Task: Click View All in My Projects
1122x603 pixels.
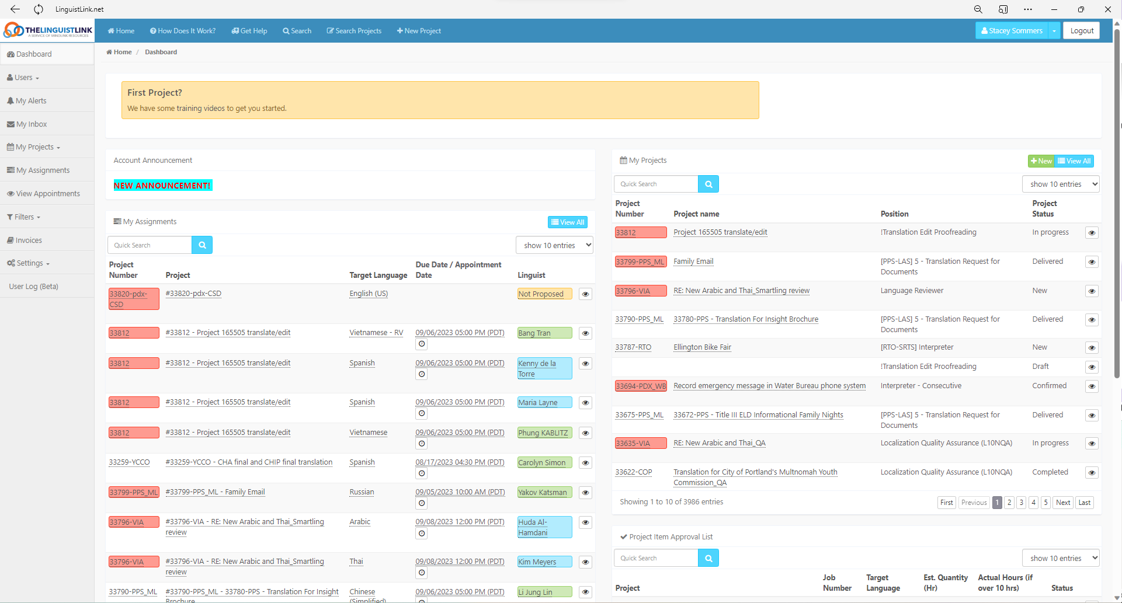Action: coord(1074,161)
